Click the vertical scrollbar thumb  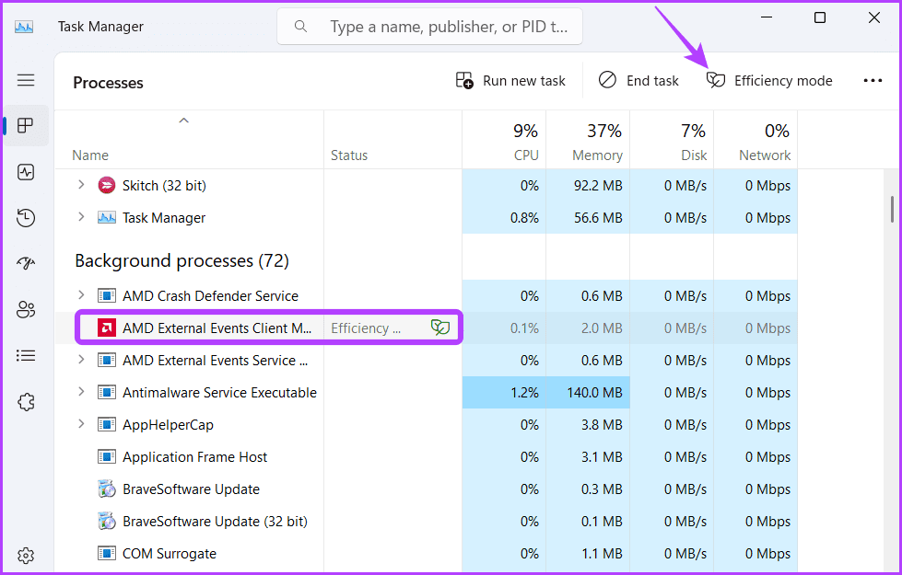pos(892,209)
